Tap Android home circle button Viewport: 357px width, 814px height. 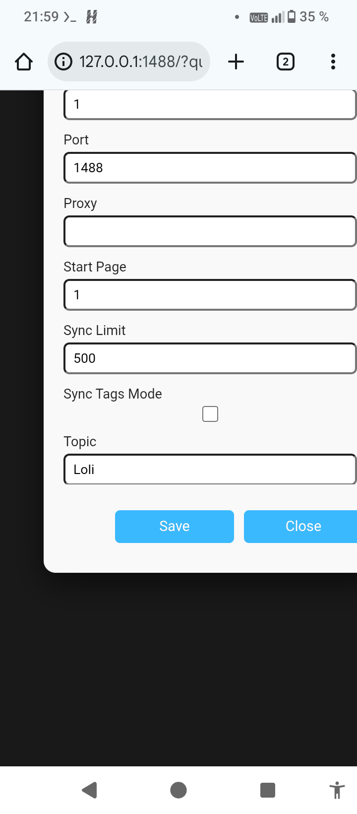click(x=178, y=790)
